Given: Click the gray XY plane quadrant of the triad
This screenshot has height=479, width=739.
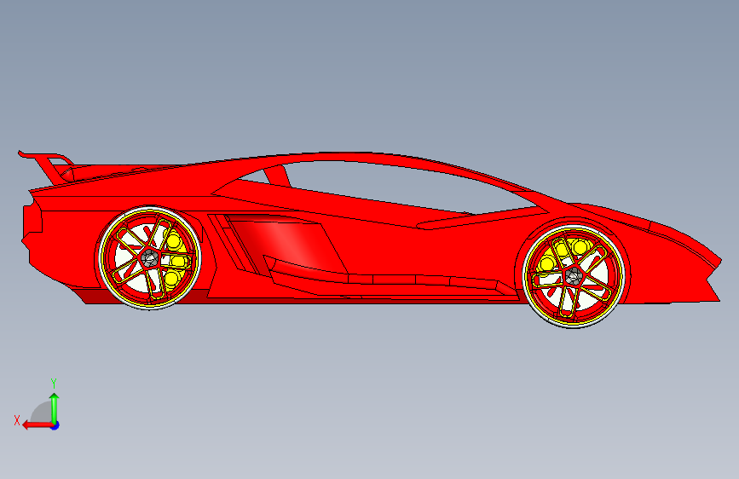Looking at the screenshot, I should point(42,413).
